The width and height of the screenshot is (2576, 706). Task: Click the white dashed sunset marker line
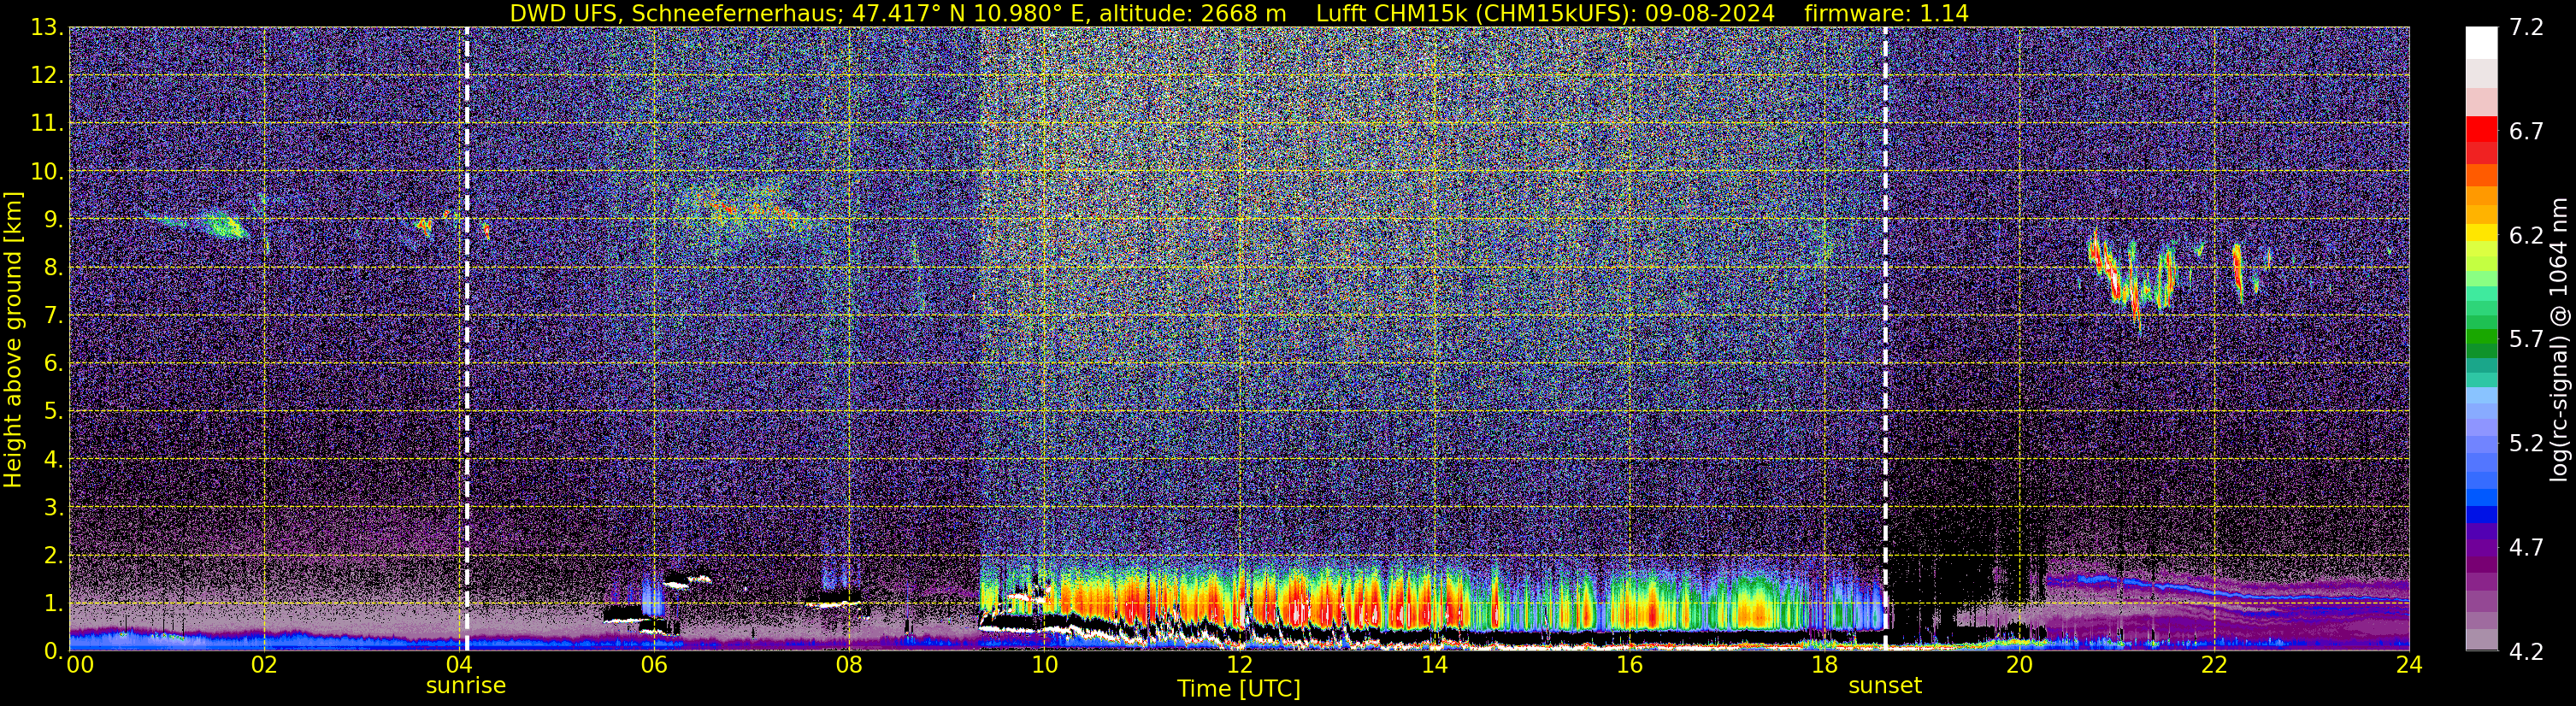[x=1886, y=339]
